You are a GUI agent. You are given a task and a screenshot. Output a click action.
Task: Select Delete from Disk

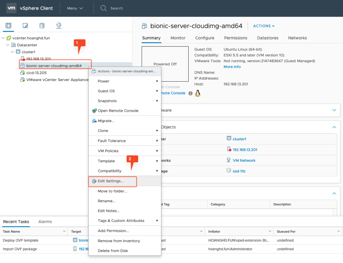pyautogui.click(x=125, y=251)
